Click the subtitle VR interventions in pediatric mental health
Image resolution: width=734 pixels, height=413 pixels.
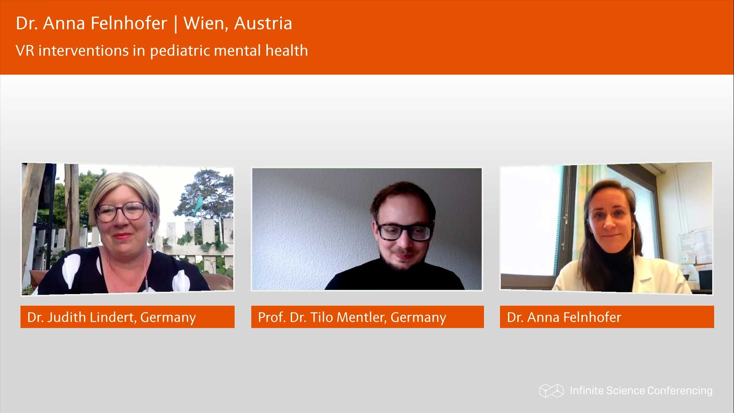pos(162,50)
